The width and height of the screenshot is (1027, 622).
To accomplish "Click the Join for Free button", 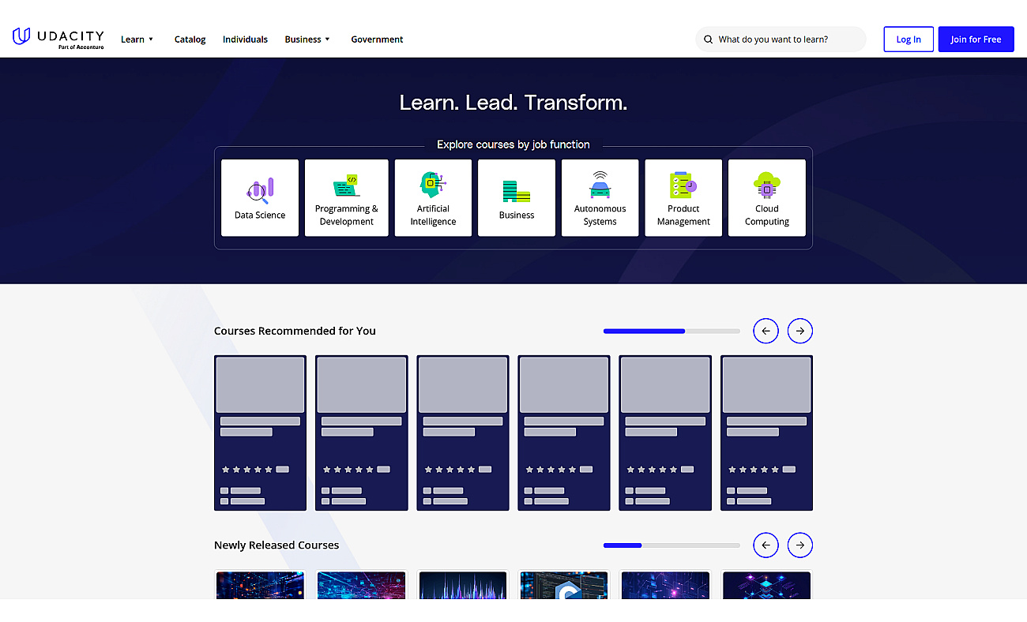I will [976, 39].
